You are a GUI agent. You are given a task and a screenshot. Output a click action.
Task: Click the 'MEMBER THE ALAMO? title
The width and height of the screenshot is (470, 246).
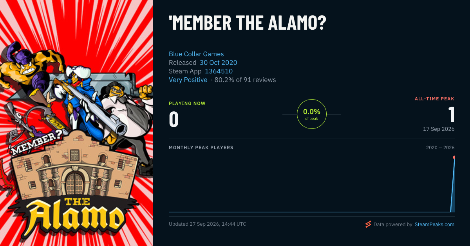247,23
